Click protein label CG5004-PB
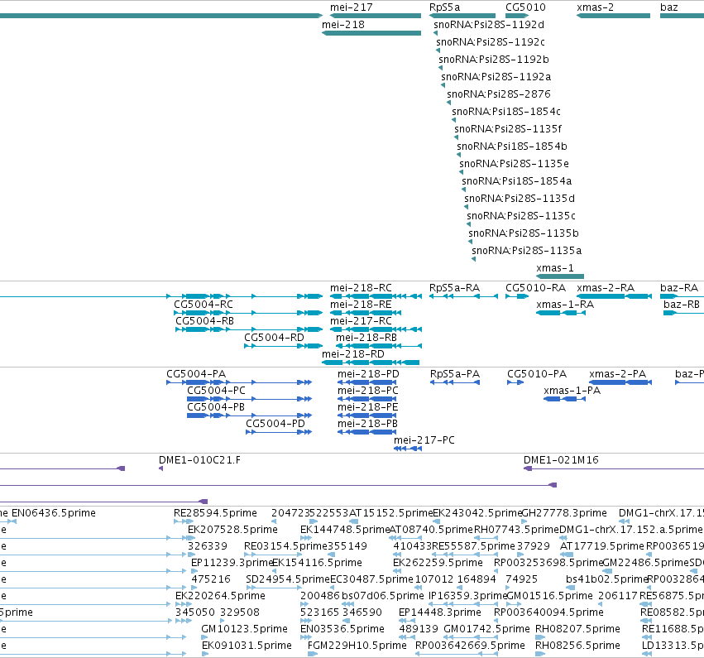Image resolution: width=704 pixels, height=658 pixels. (x=216, y=407)
